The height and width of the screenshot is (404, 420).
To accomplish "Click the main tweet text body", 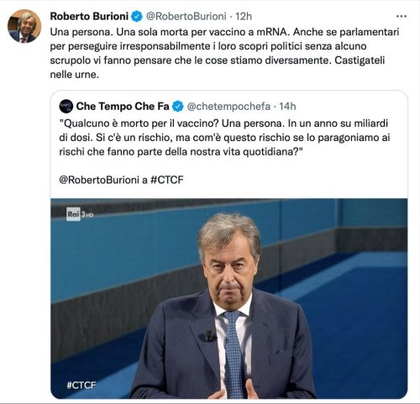I will (224, 53).
